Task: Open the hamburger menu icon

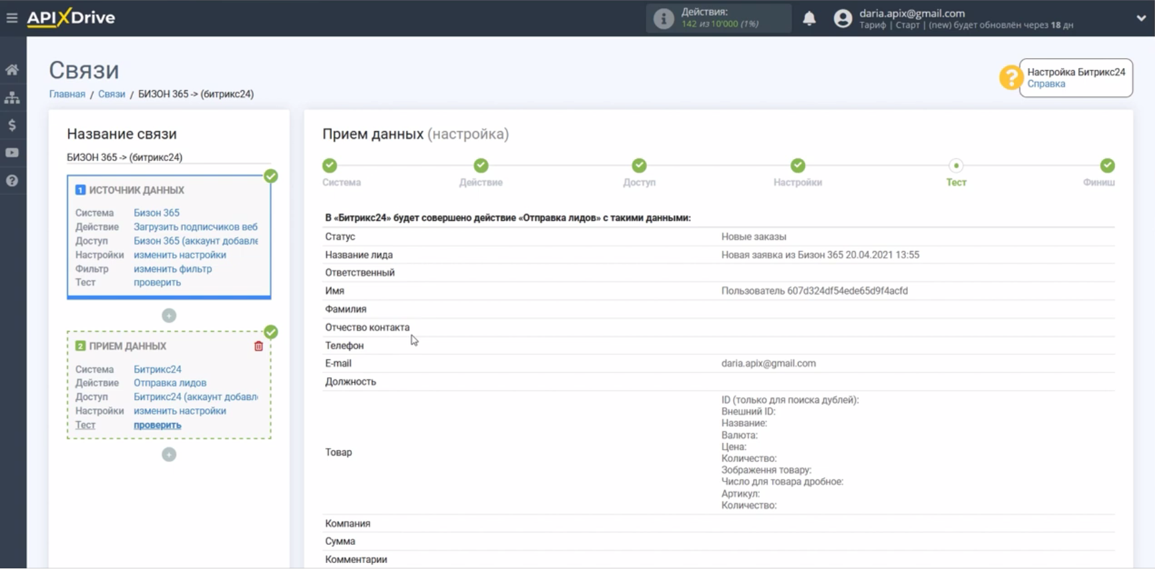Action: (12, 18)
